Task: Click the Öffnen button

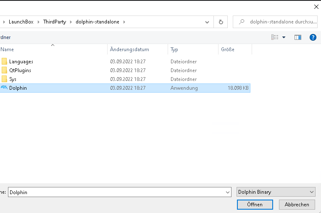Action: 255,205
